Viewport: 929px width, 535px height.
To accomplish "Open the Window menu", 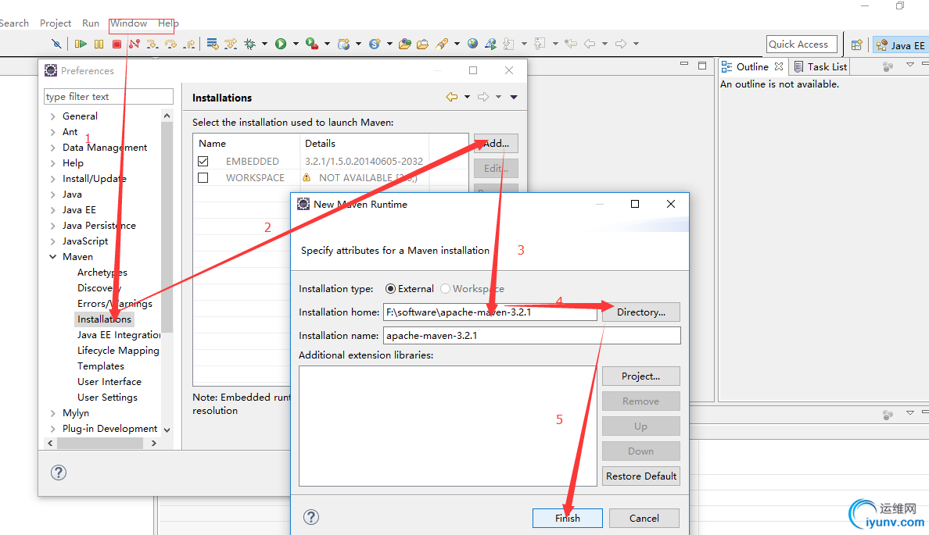I will (x=128, y=23).
